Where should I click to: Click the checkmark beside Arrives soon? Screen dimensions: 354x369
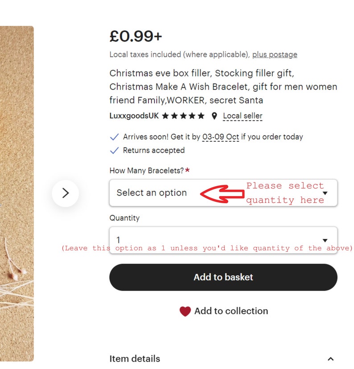click(x=115, y=137)
